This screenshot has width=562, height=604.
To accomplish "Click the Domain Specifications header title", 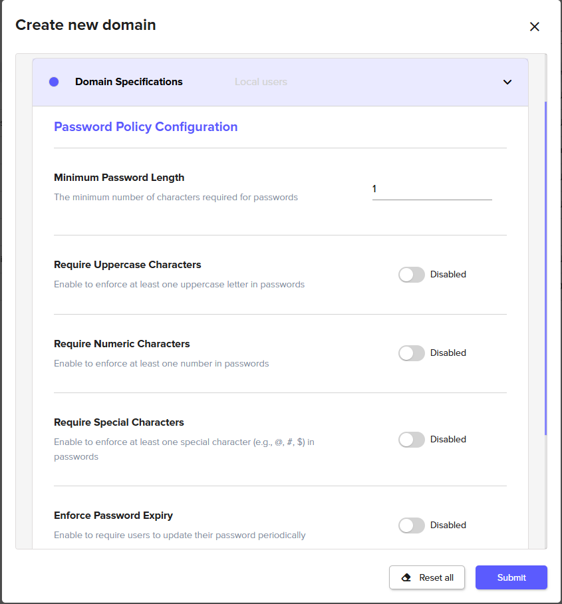I will click(x=128, y=82).
